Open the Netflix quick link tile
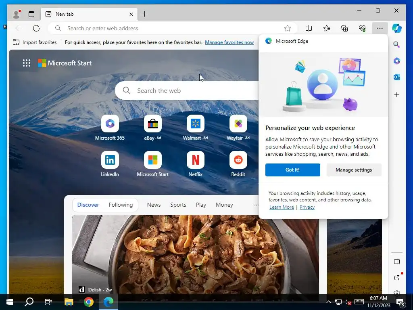 coord(196,164)
